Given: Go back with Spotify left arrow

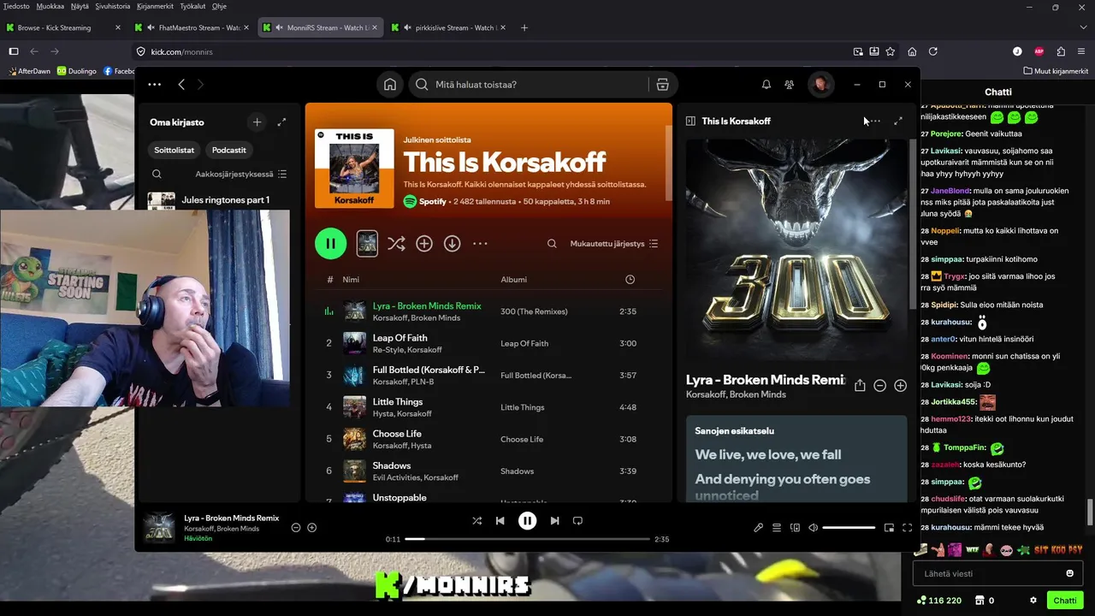Looking at the screenshot, I should click(x=181, y=85).
